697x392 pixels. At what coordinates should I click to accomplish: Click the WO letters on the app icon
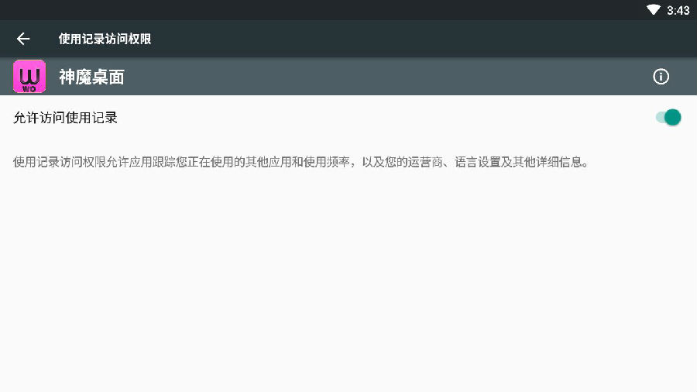pyautogui.click(x=29, y=89)
